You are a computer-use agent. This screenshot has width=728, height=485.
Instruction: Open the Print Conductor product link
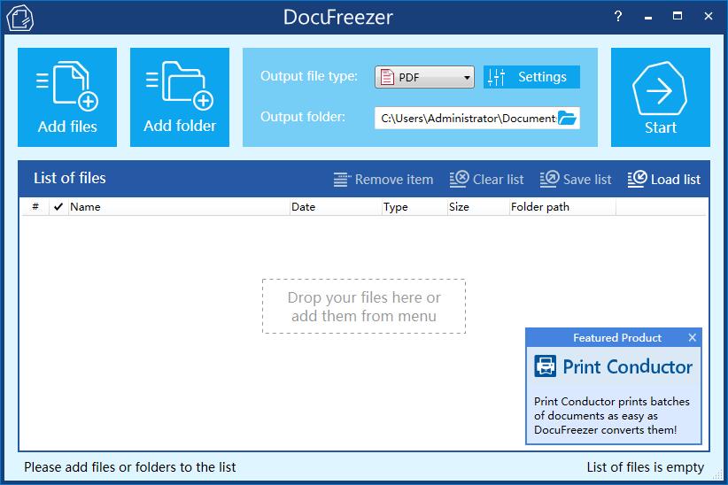point(627,366)
